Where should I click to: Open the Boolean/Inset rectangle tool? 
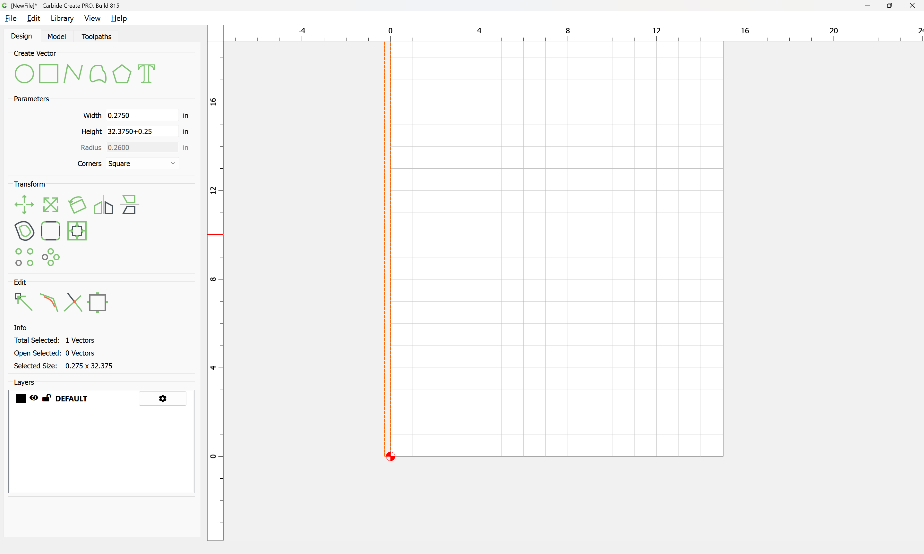click(x=77, y=231)
